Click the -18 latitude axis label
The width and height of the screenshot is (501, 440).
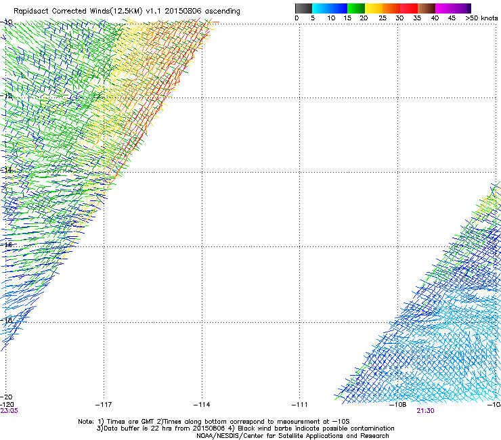[x=6, y=320]
